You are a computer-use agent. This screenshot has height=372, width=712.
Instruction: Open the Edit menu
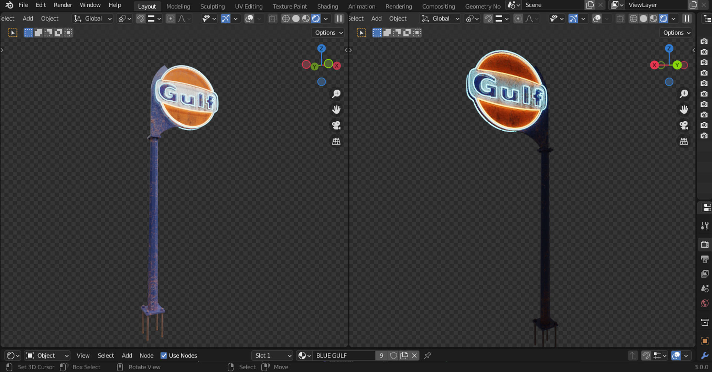pyautogui.click(x=41, y=5)
